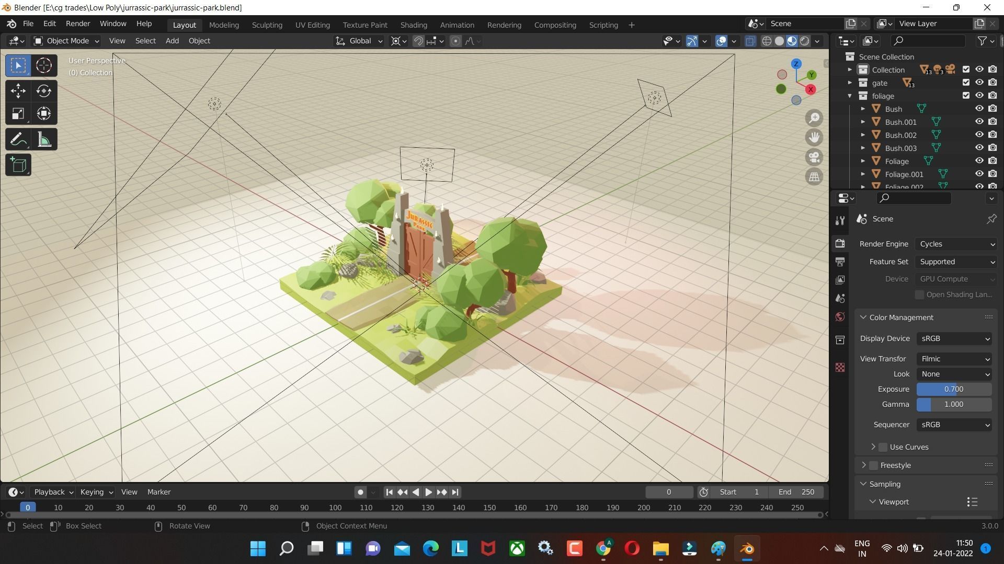Play the animation forward

[x=428, y=492]
